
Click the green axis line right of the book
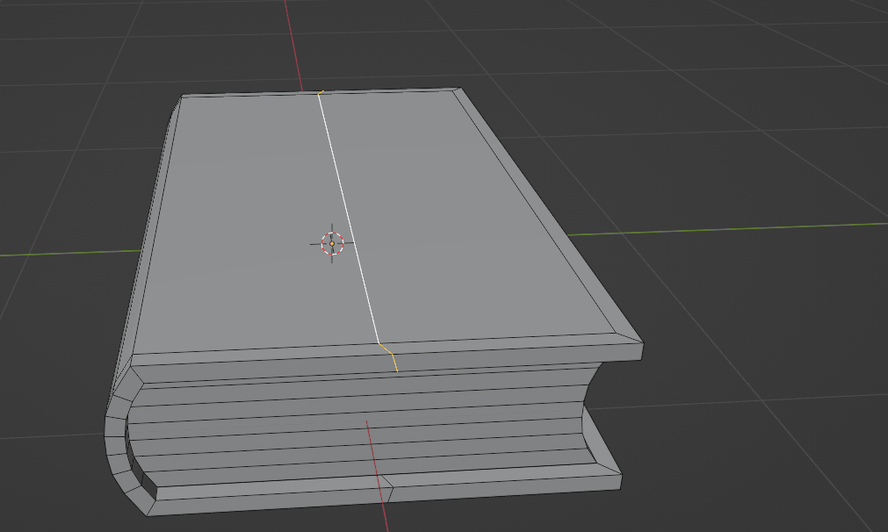pyautogui.click(x=747, y=228)
